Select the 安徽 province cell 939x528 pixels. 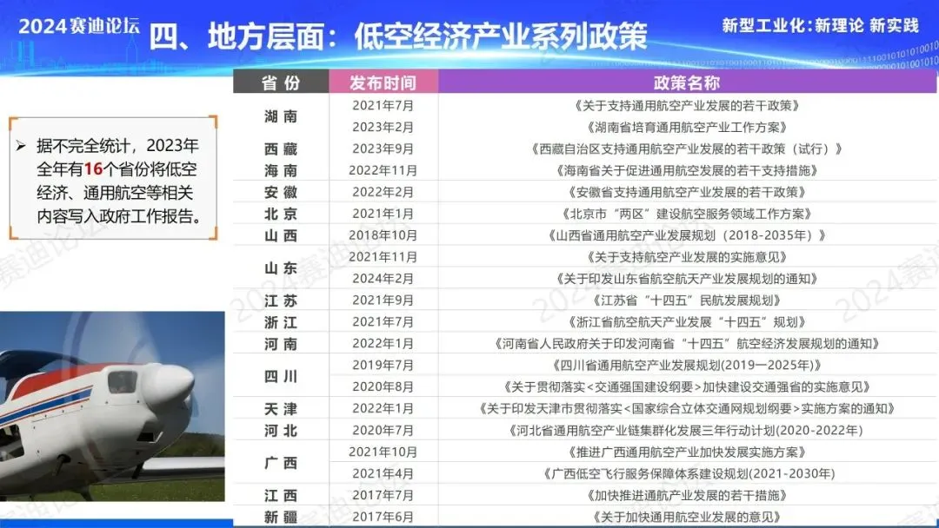coord(281,192)
